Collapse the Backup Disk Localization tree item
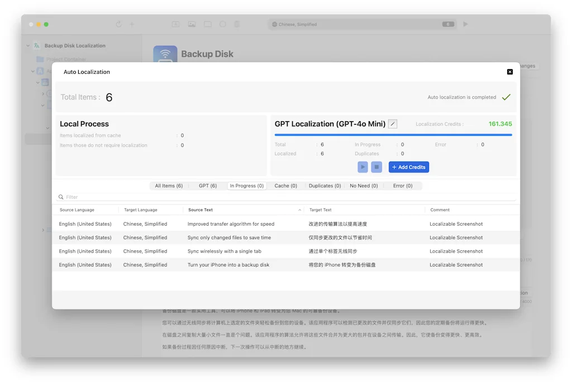The height and width of the screenshot is (385, 572). [x=27, y=45]
